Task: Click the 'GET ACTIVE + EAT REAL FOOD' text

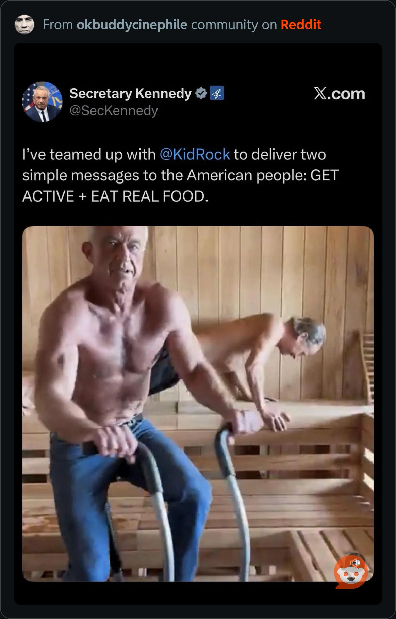Action: [x=116, y=196]
